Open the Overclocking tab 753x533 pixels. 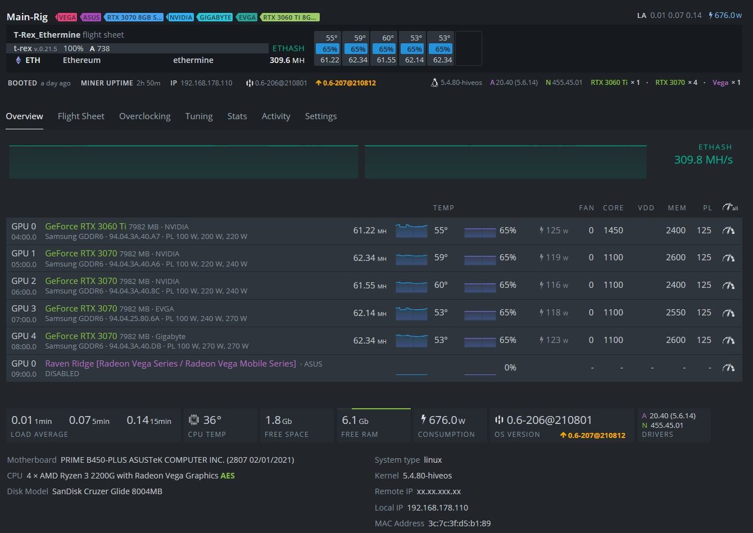pyautogui.click(x=144, y=116)
